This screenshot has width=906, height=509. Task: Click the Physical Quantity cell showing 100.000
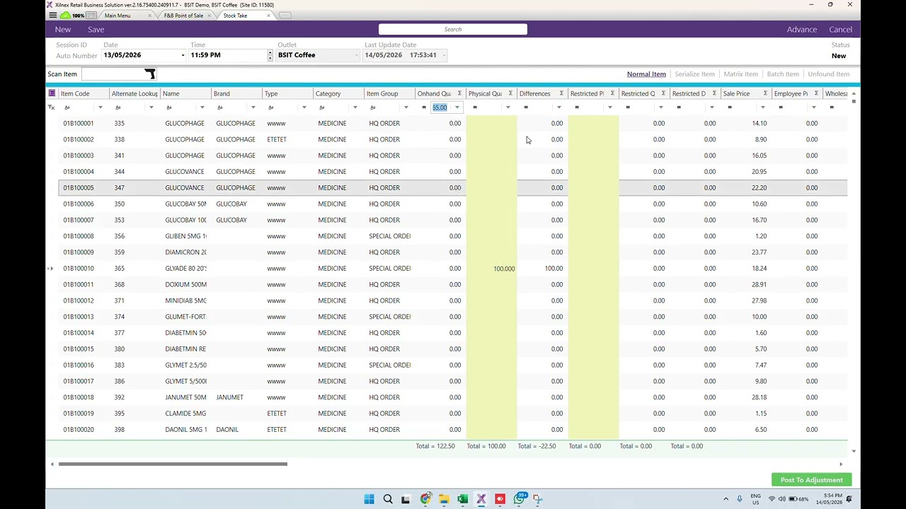(x=492, y=269)
